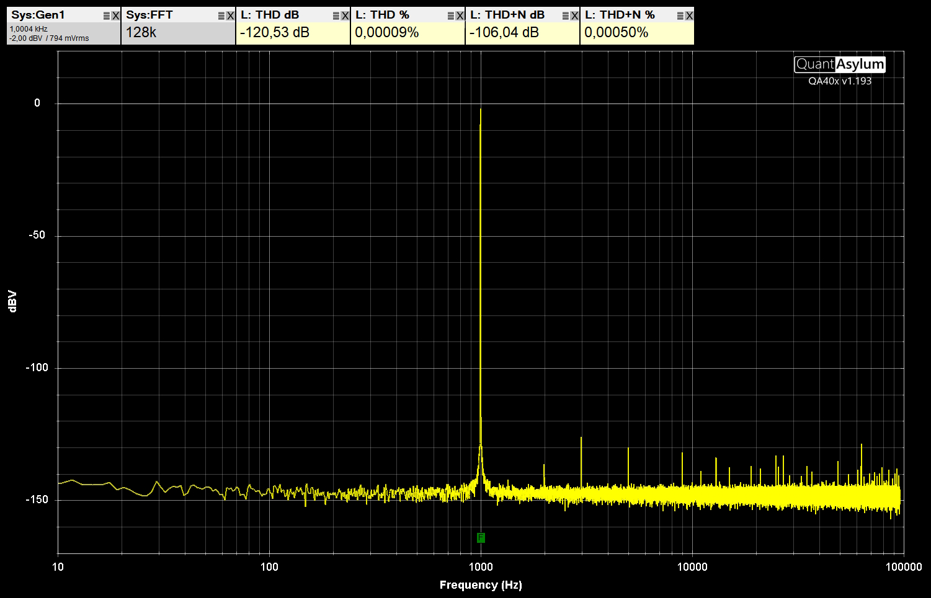
Task: Select the L: THD % tile title
Action: pos(382,15)
